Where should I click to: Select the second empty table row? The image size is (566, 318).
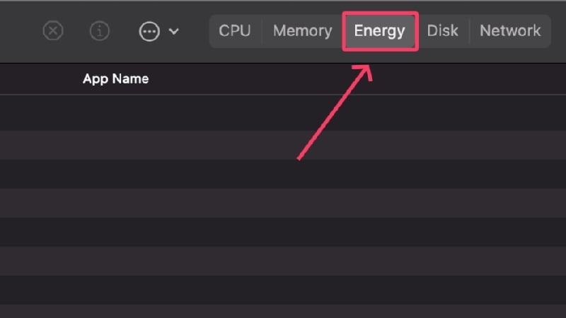283,145
